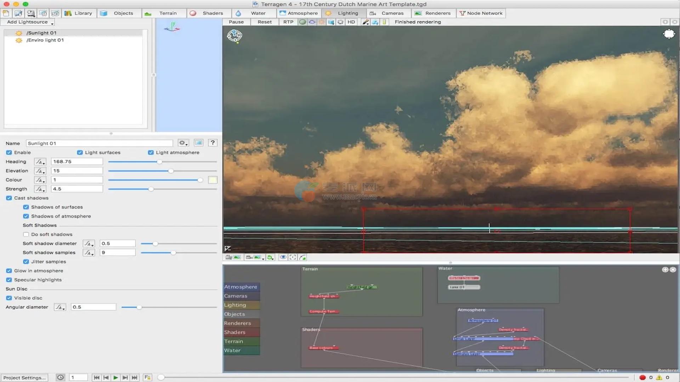Click the 3D navigation compass in preview
This screenshot has height=382, width=680.
(234, 35)
